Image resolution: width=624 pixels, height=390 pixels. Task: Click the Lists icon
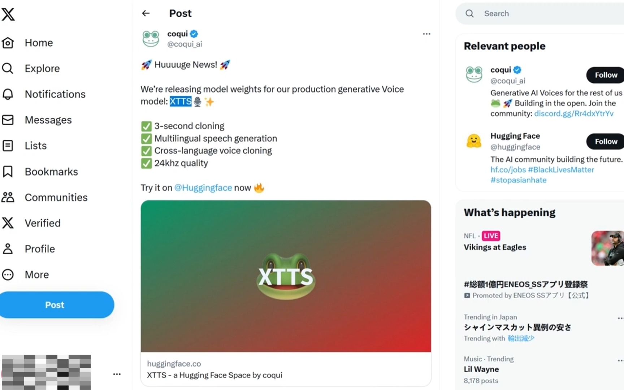pyautogui.click(x=8, y=146)
